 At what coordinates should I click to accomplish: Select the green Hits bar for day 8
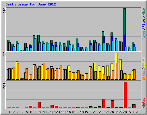pyautogui.click(x=38, y=39)
